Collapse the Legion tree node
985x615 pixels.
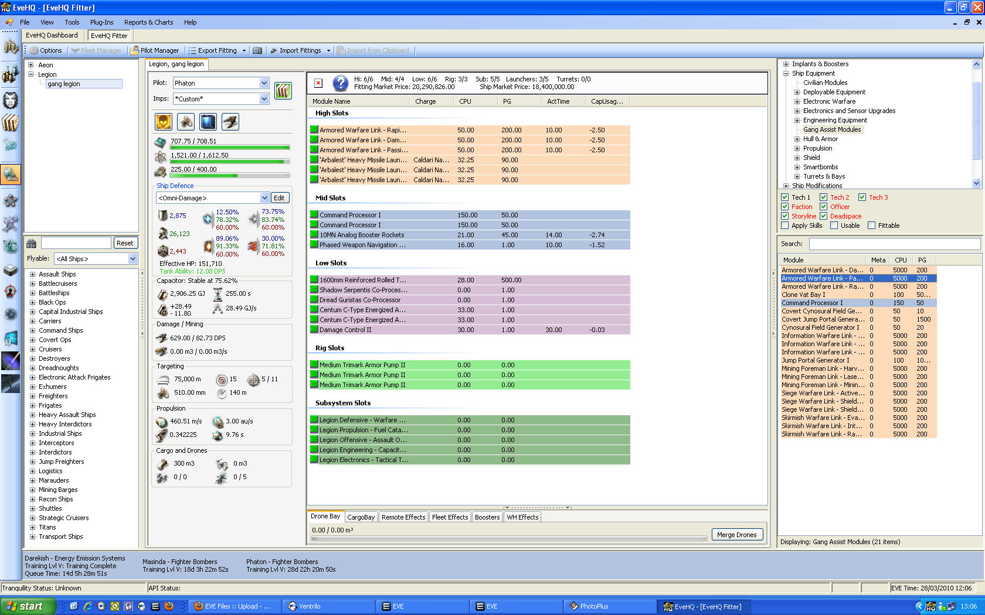coord(31,74)
